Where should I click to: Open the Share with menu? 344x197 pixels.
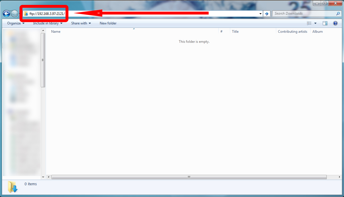pyautogui.click(x=81, y=23)
